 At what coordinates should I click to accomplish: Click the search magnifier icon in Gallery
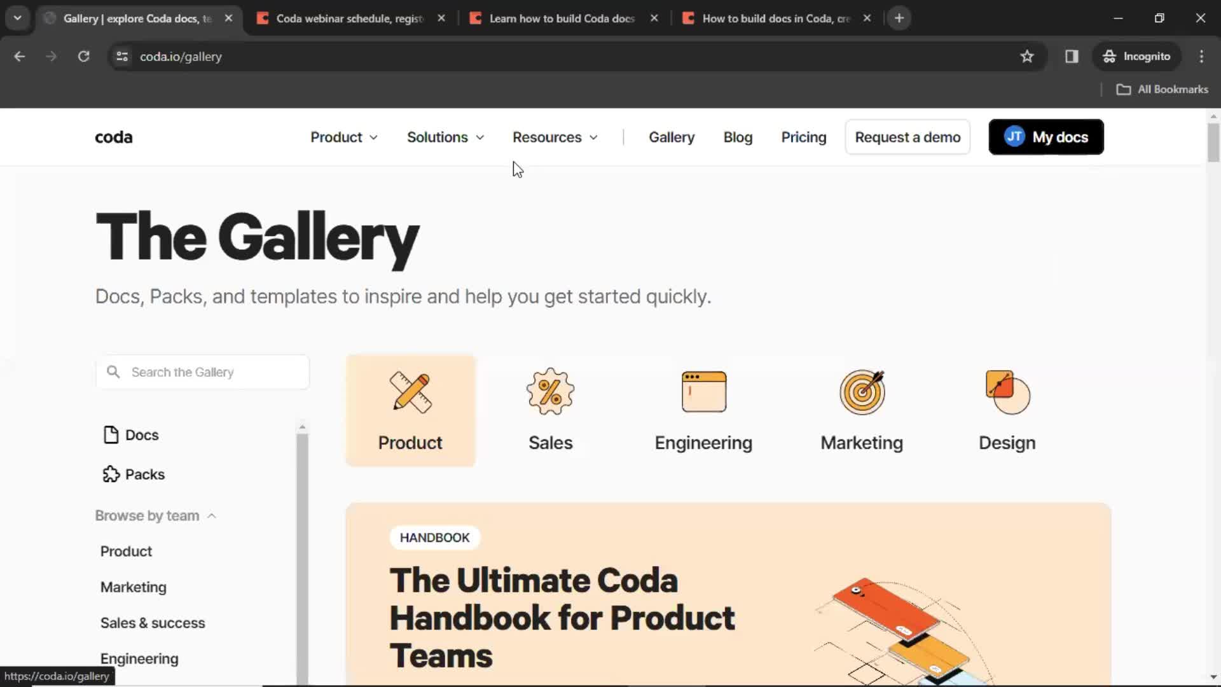pyautogui.click(x=113, y=371)
